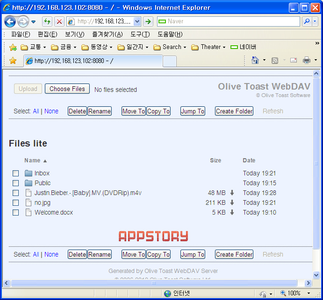Tick the no.jpg file checkbox
The height and width of the screenshot is (300, 323).
tap(15, 203)
